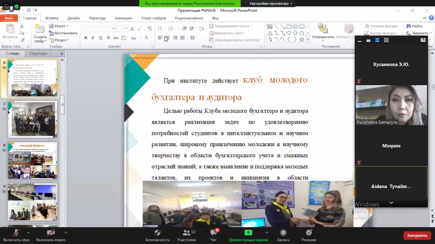This screenshot has height=244, width=435.
Task: Click the Упорядочить arrange icon
Action: 323,28
